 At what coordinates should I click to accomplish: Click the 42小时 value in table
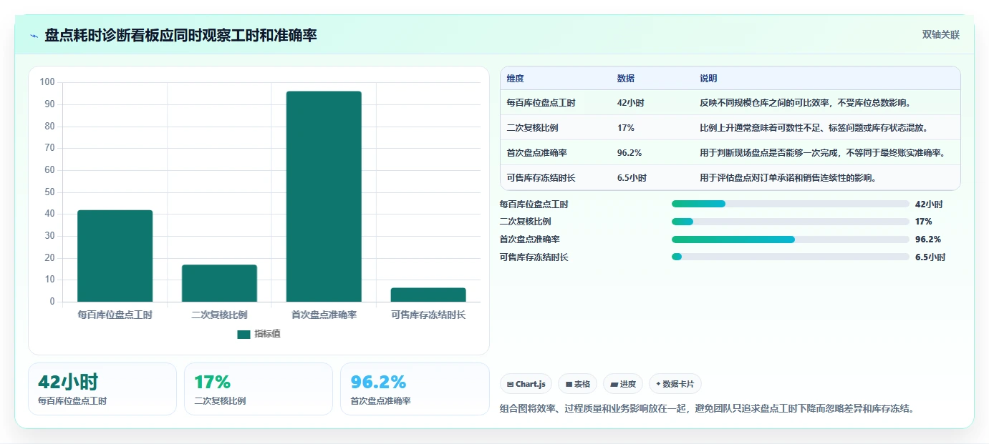click(630, 103)
